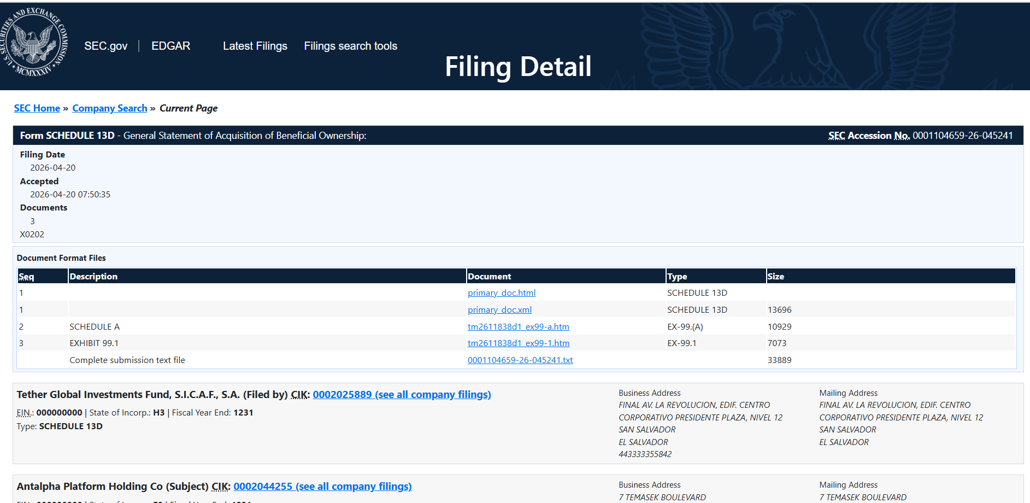Click Tether's EIN label abbreviation

tap(25, 413)
